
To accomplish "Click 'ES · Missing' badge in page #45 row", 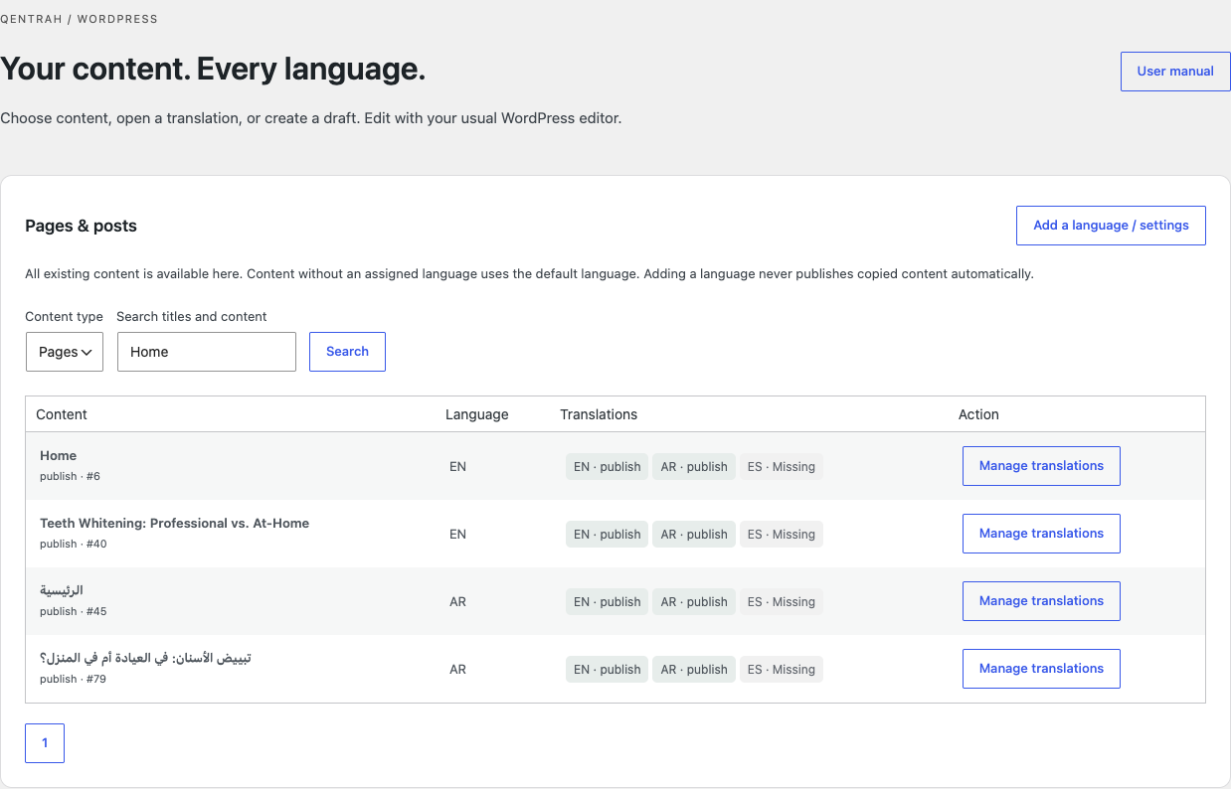I will [782, 602].
